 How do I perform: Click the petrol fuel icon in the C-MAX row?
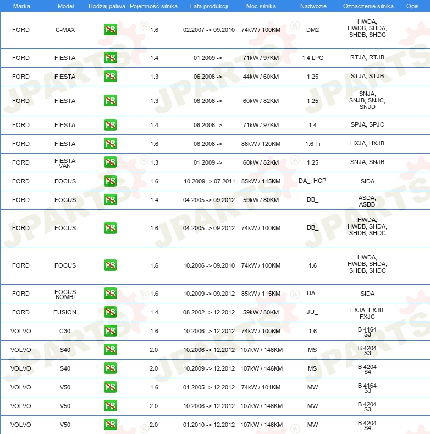pyautogui.click(x=111, y=30)
